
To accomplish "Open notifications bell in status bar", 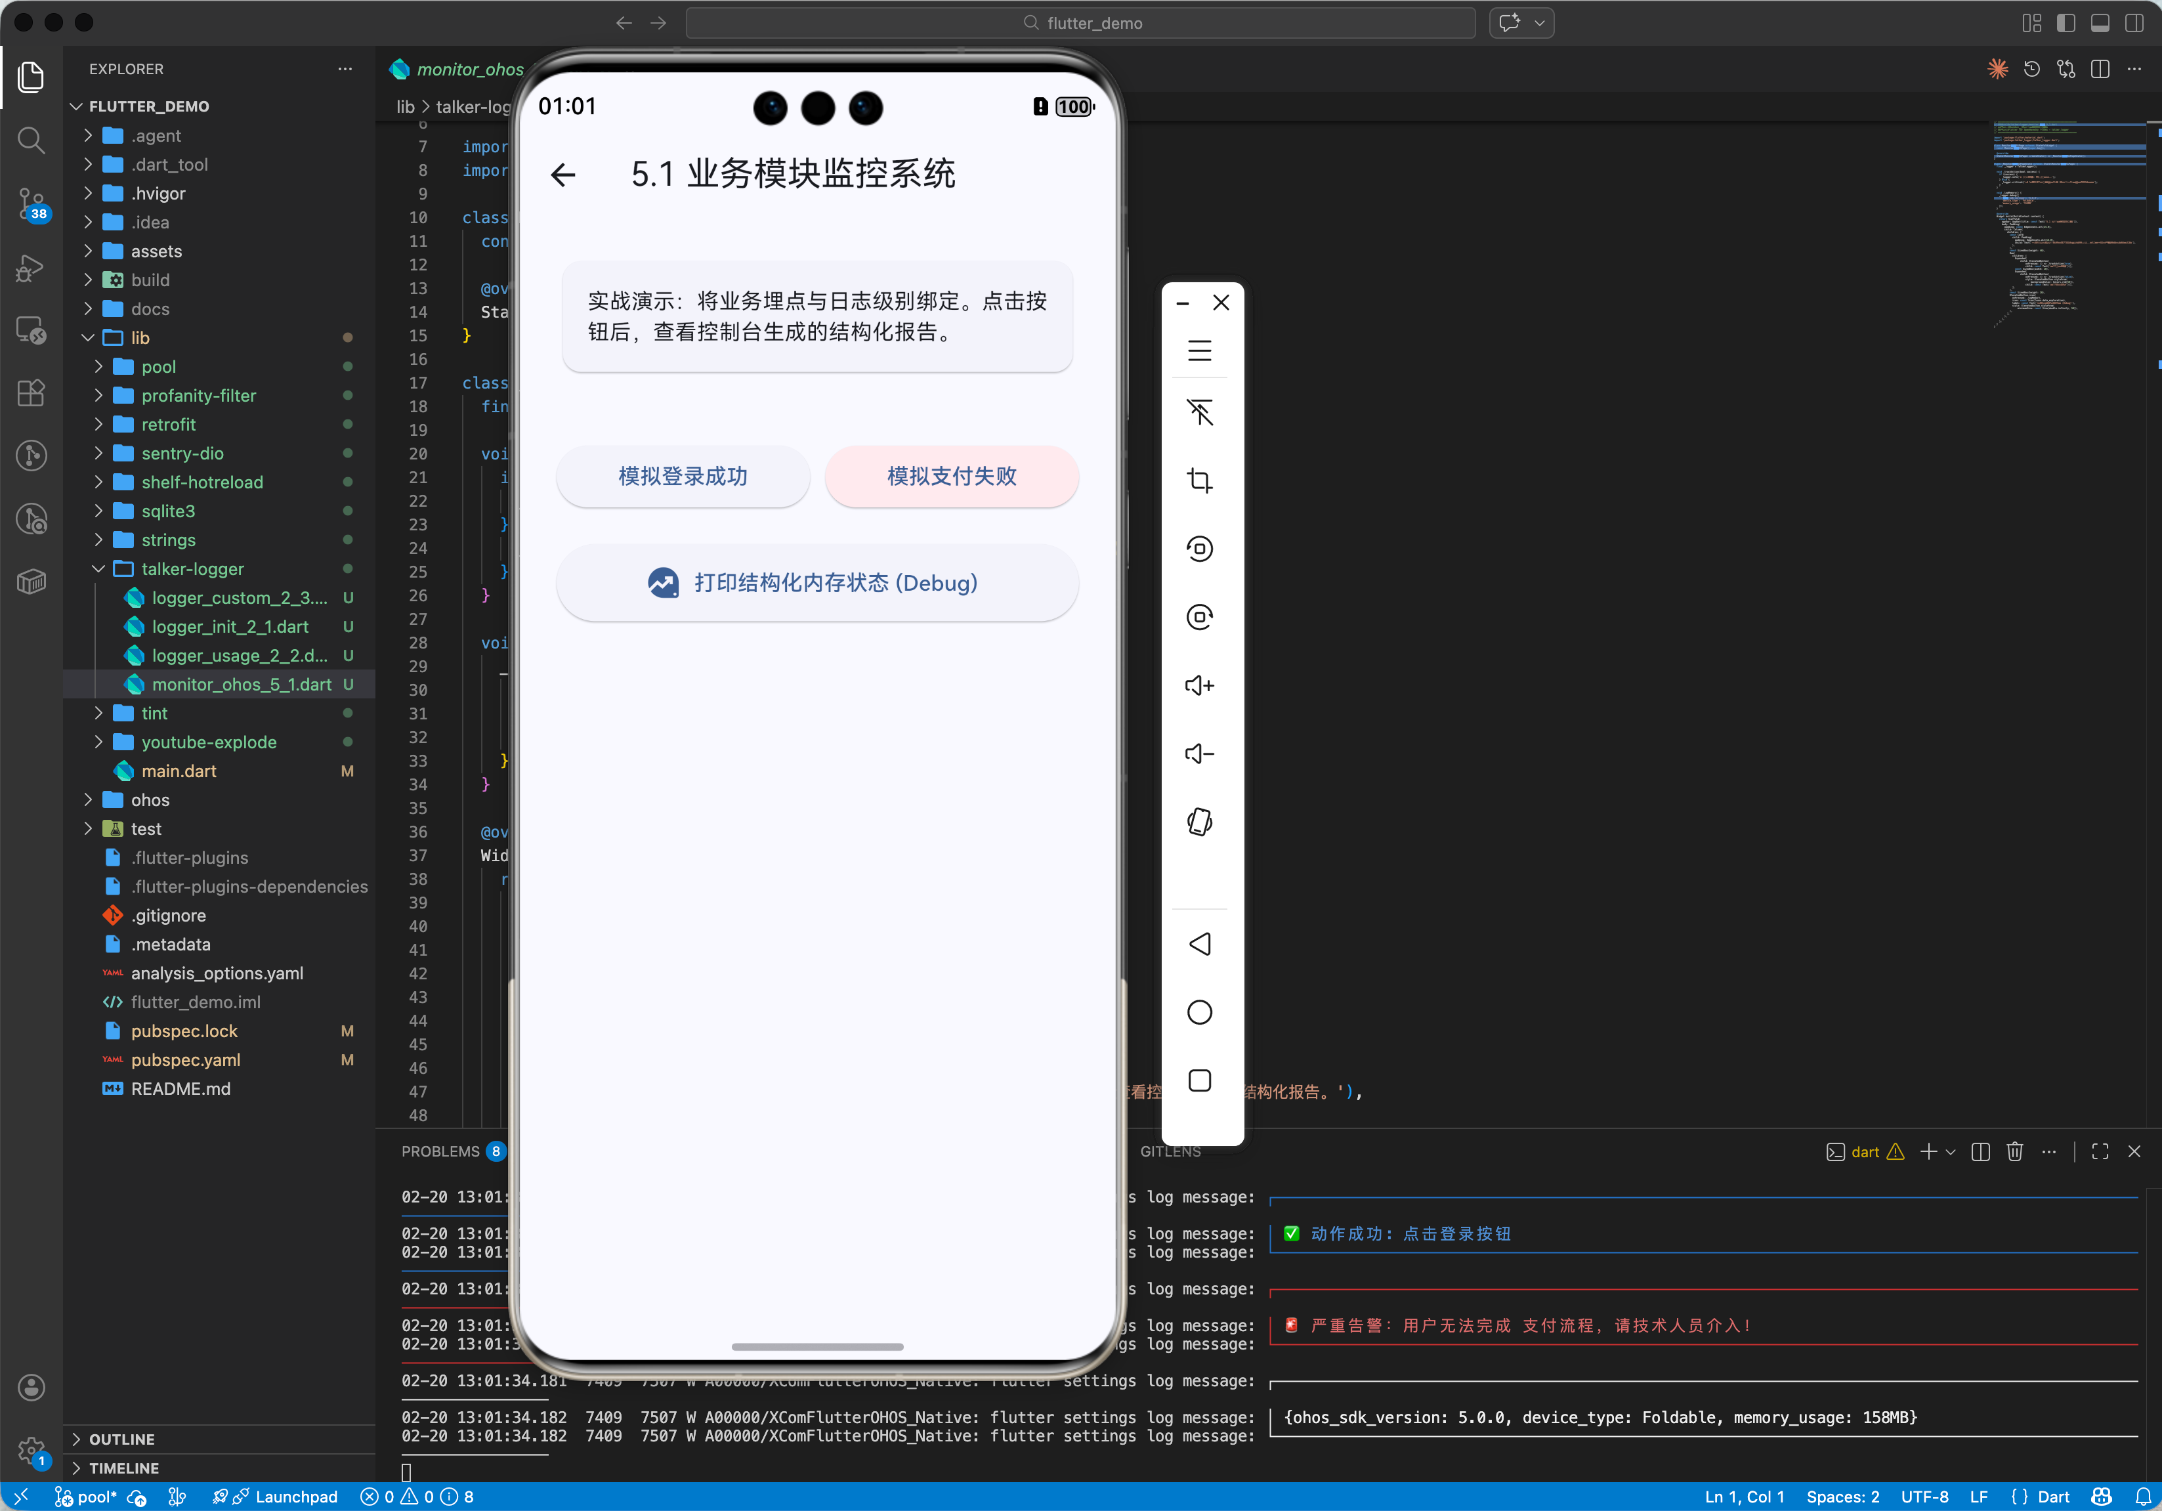I will point(2143,1497).
